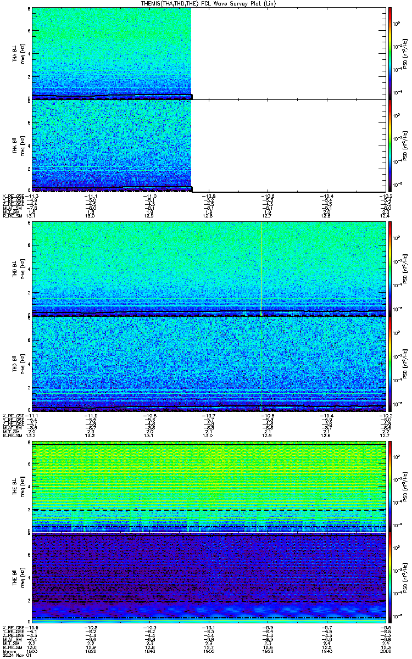Click the 1800 time tick label
The height and width of the screenshot is (659, 412).
[x=32, y=652]
